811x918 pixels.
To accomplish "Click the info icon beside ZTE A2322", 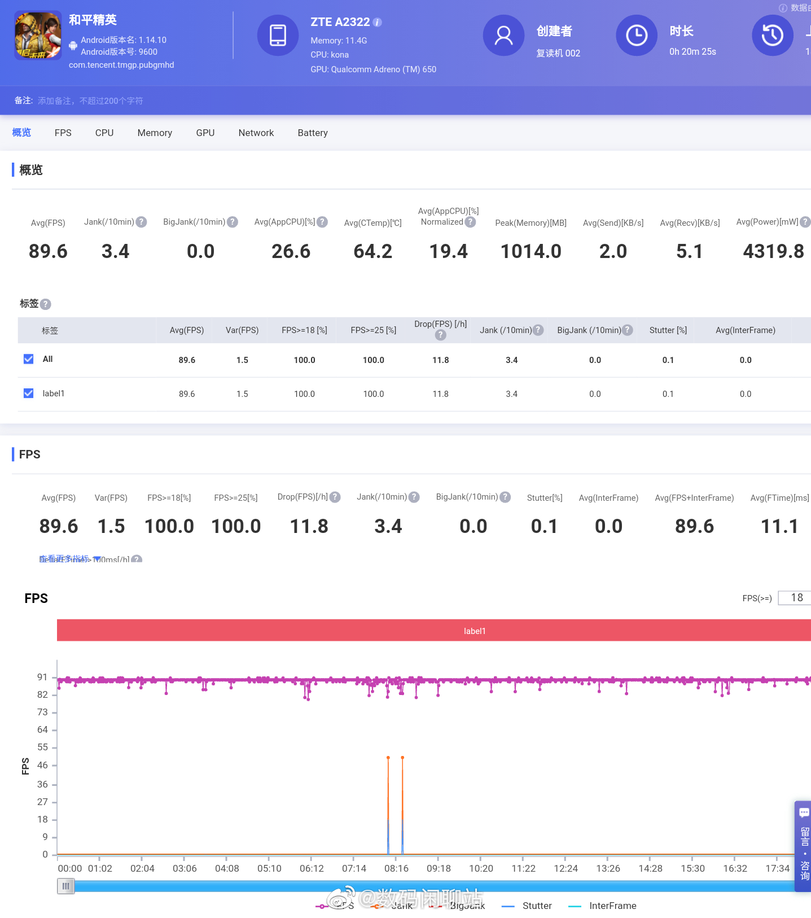I will point(378,23).
